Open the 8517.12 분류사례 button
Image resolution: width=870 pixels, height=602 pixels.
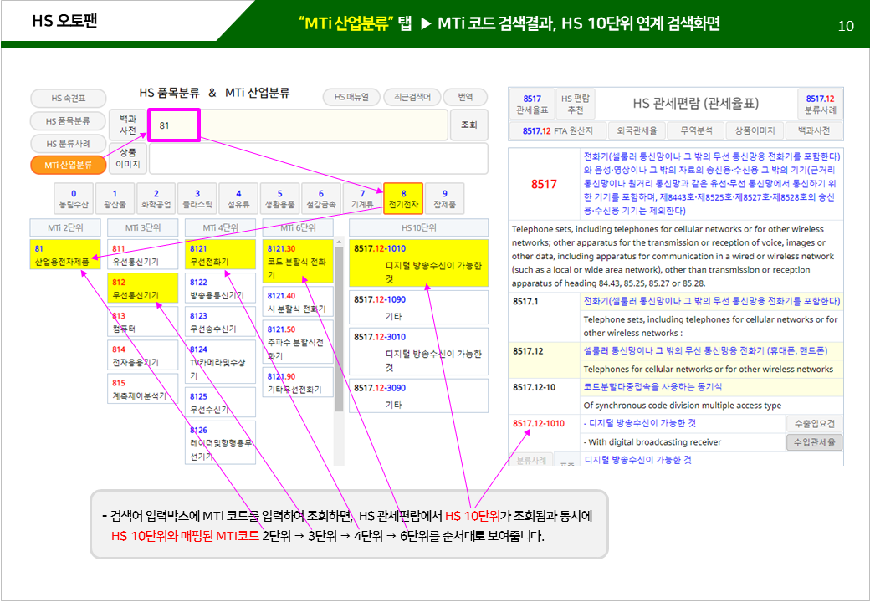click(820, 104)
